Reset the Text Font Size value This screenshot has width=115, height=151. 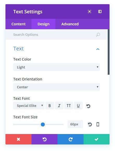pos(90,124)
